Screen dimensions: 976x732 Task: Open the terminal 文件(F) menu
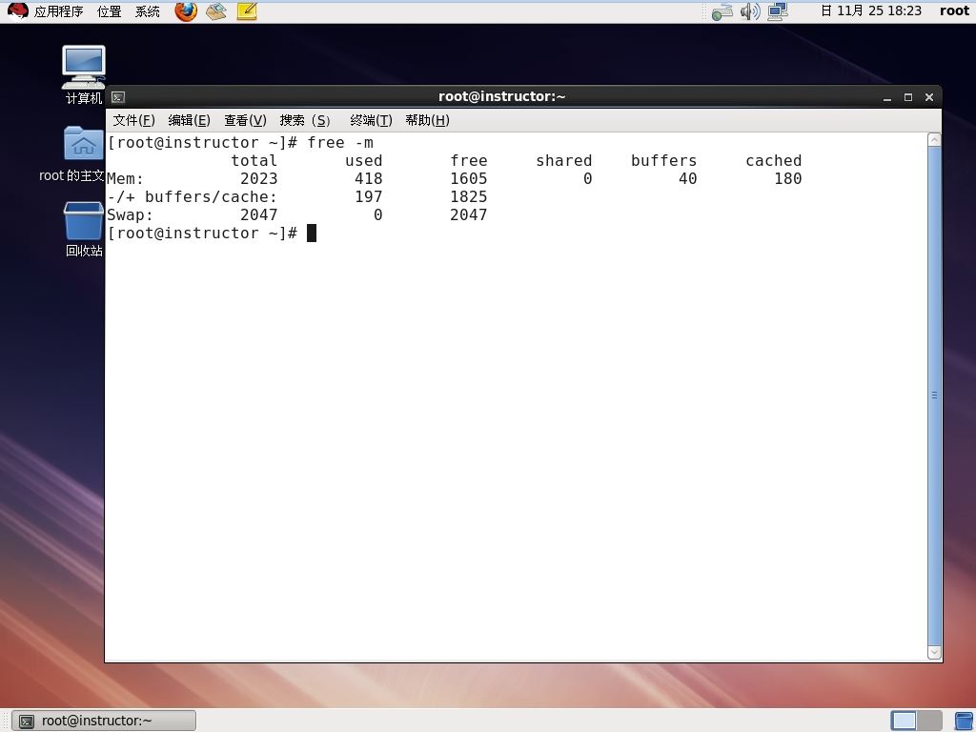133,120
